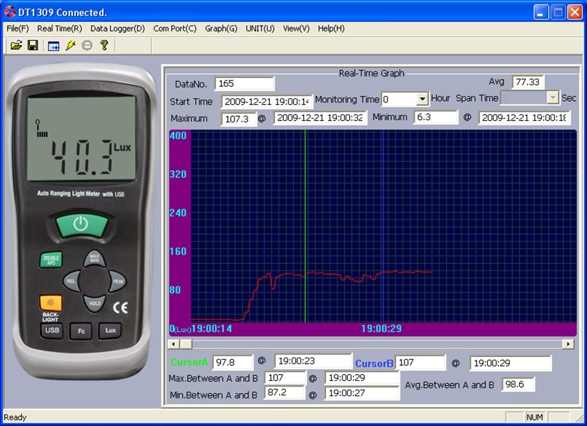This screenshot has width=587, height=426.
Task: Expand the Span Time dropdown
Action: click(x=553, y=98)
